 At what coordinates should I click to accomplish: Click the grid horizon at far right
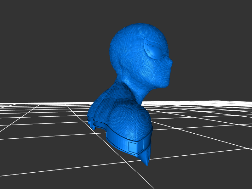coord(239,102)
